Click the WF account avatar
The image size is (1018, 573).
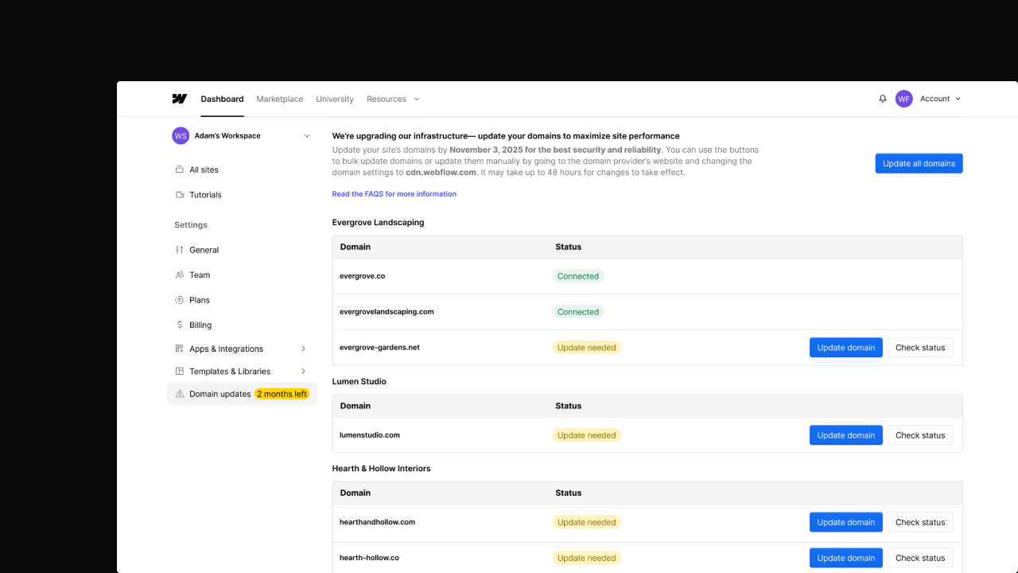[x=903, y=99]
